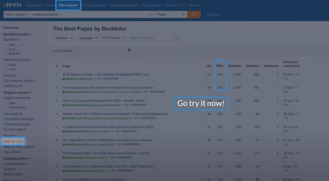Image resolution: width=329 pixels, height=181 pixels.
Task: Click the flame icon next to Top pages
Action: 22,114
